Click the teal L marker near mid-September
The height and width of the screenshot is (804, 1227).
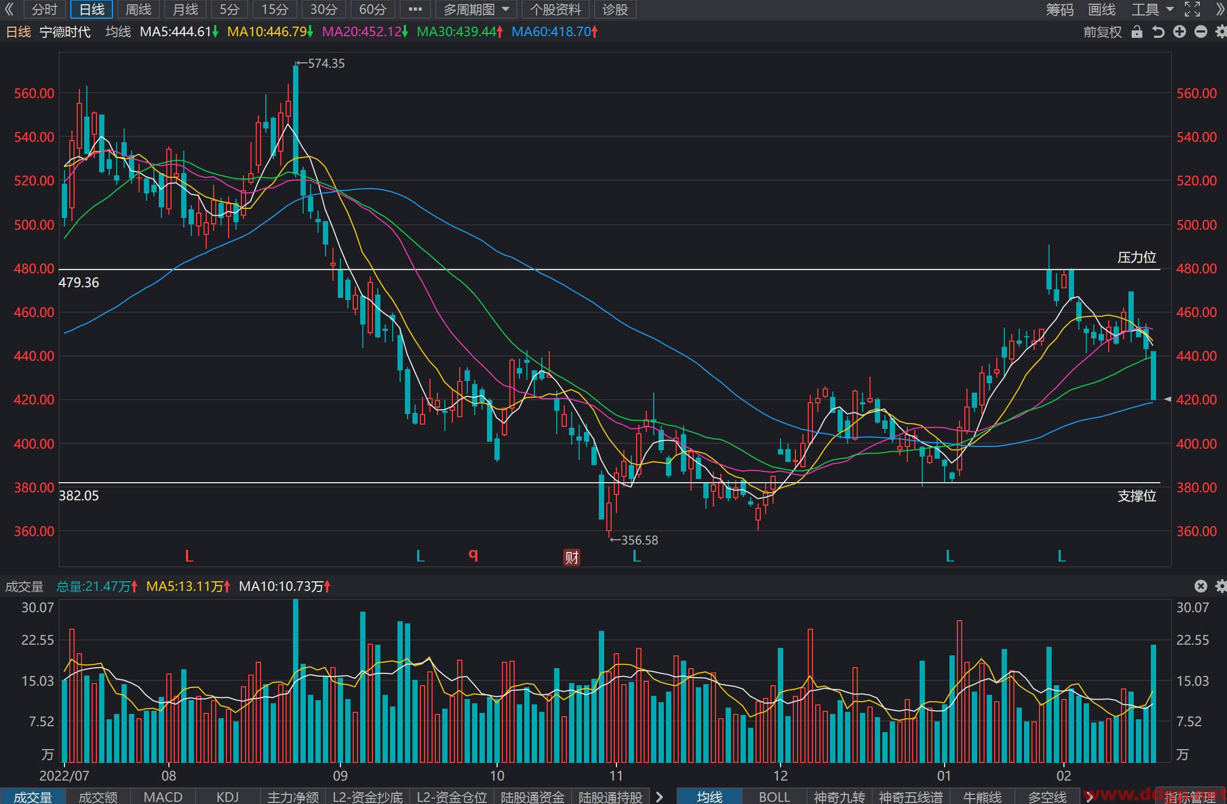pos(420,557)
